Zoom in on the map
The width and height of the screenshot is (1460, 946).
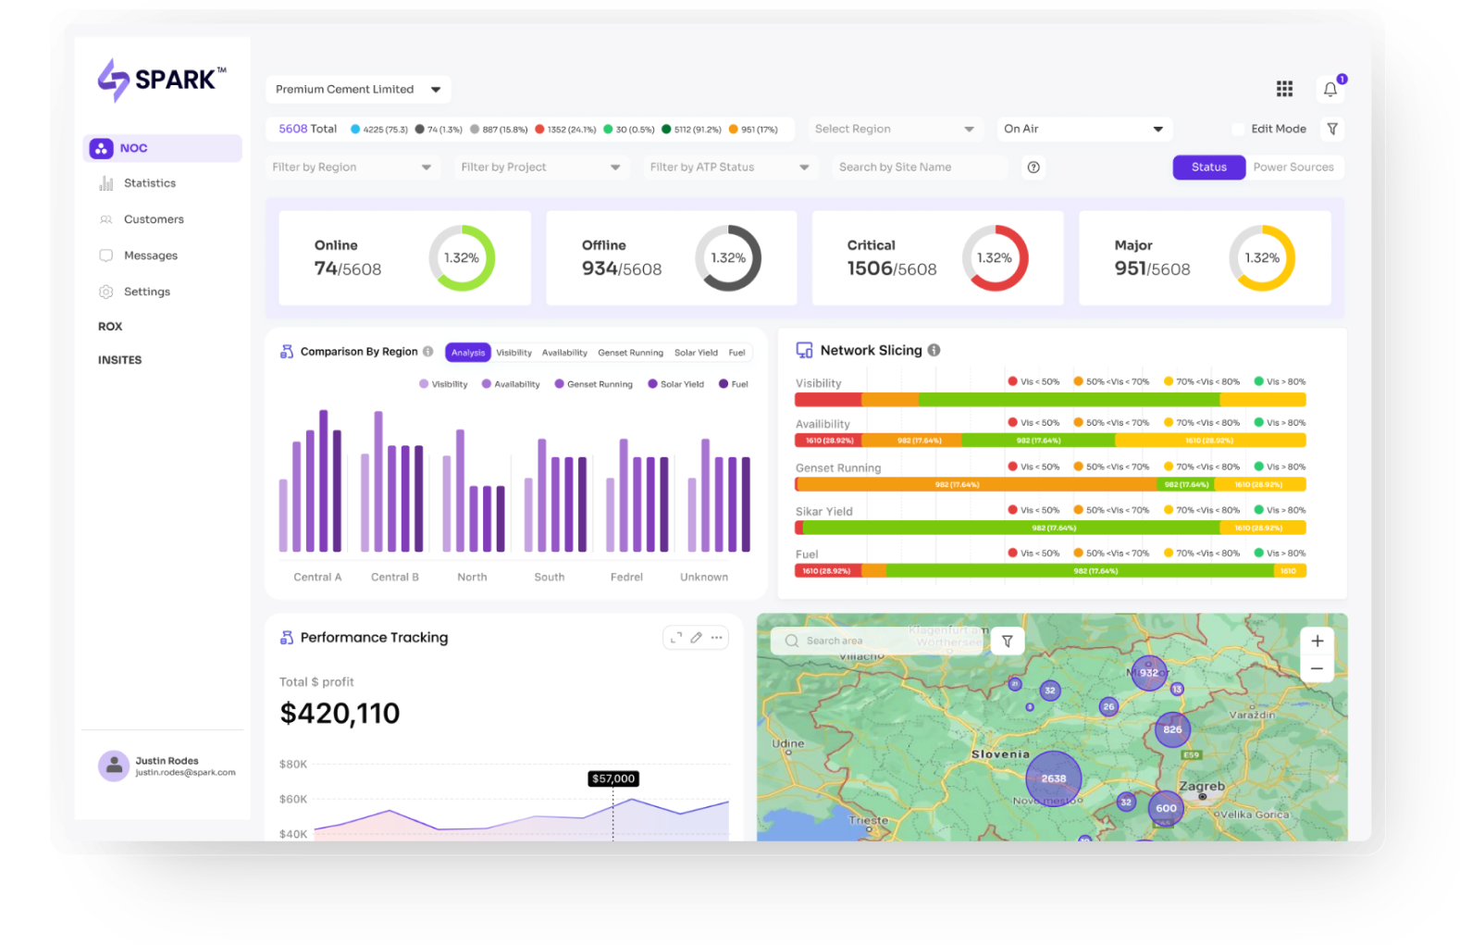1317,641
